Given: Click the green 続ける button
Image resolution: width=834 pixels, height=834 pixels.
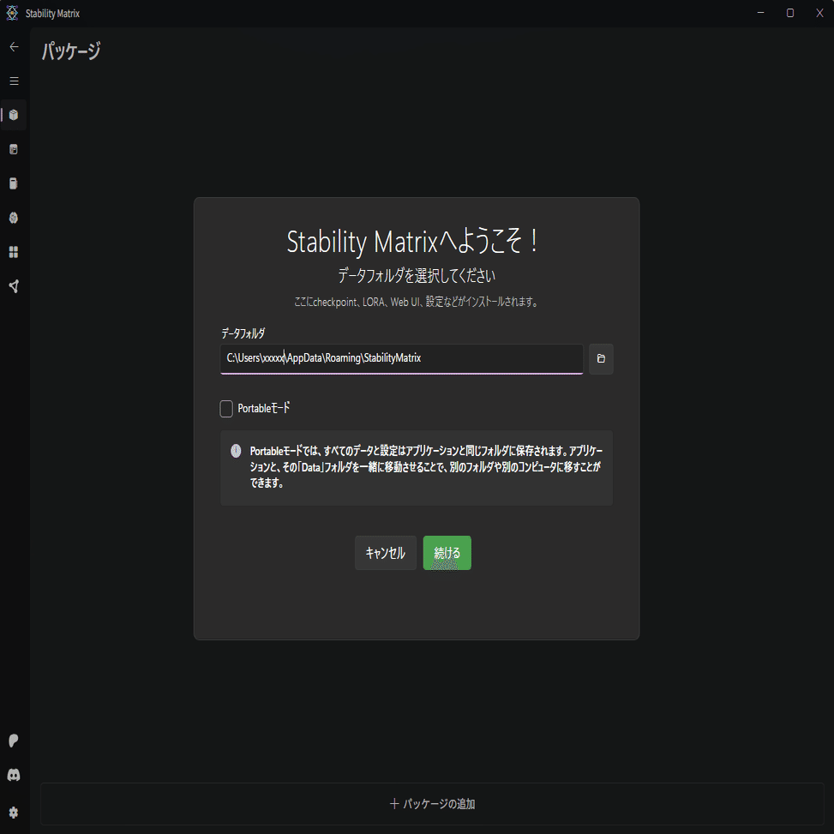Looking at the screenshot, I should (447, 553).
